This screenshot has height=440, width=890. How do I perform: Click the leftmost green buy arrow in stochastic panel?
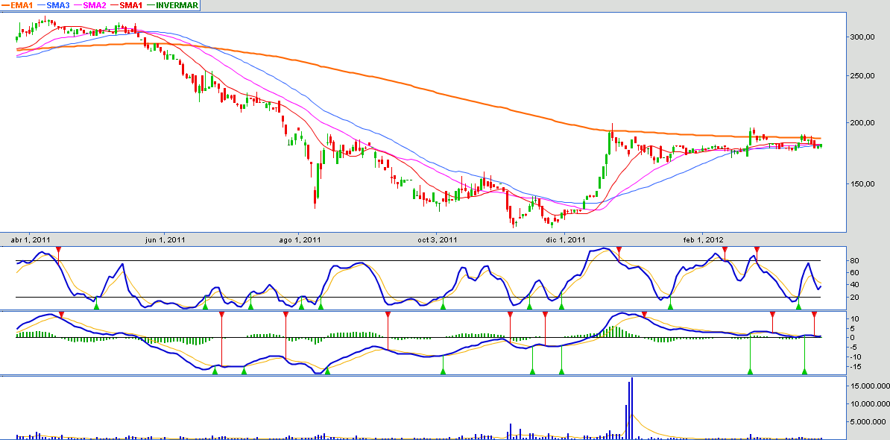96,305
